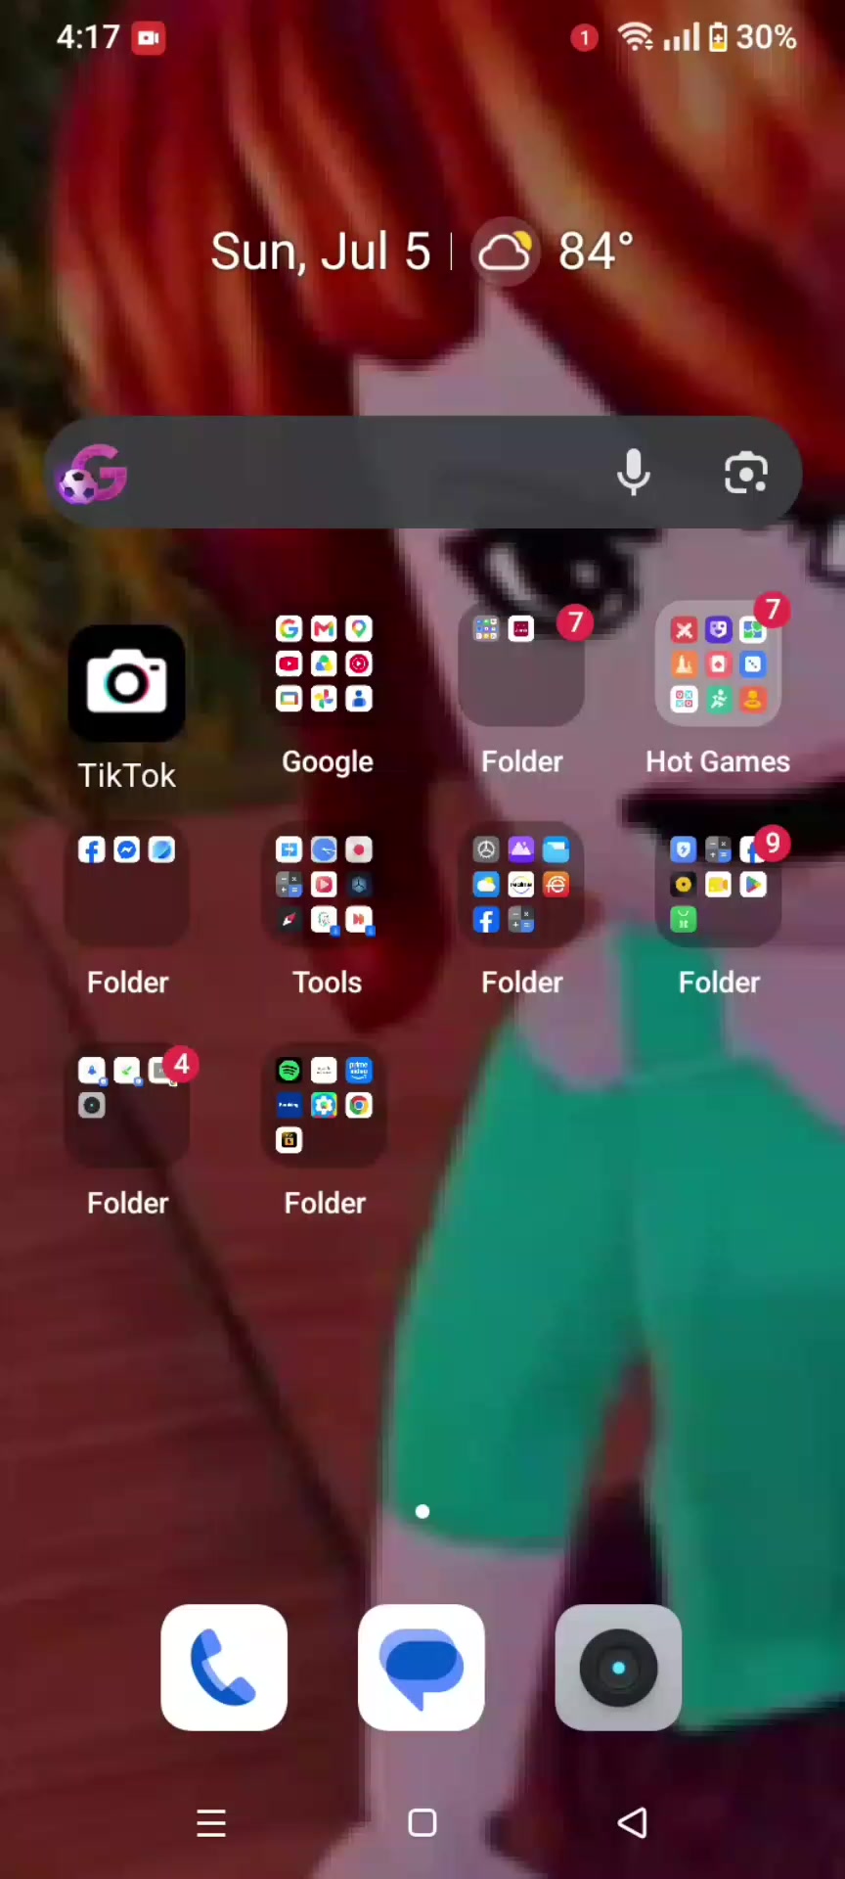Tap the cellular signal bars icon
Viewport: 845px width, 1879px height.
point(682,38)
